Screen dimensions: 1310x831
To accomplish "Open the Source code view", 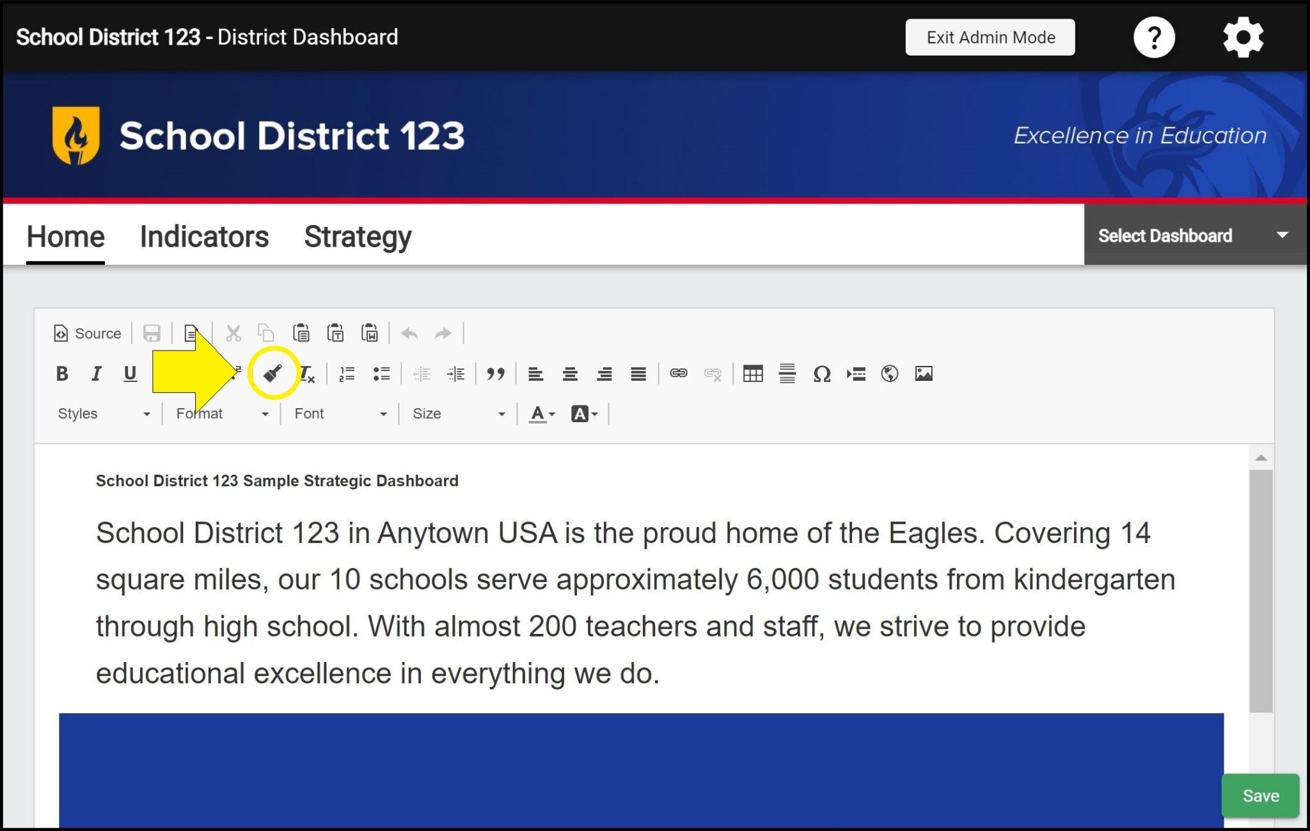I will click(x=86, y=333).
